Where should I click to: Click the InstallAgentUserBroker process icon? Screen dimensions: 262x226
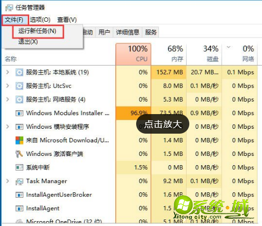point(19,195)
